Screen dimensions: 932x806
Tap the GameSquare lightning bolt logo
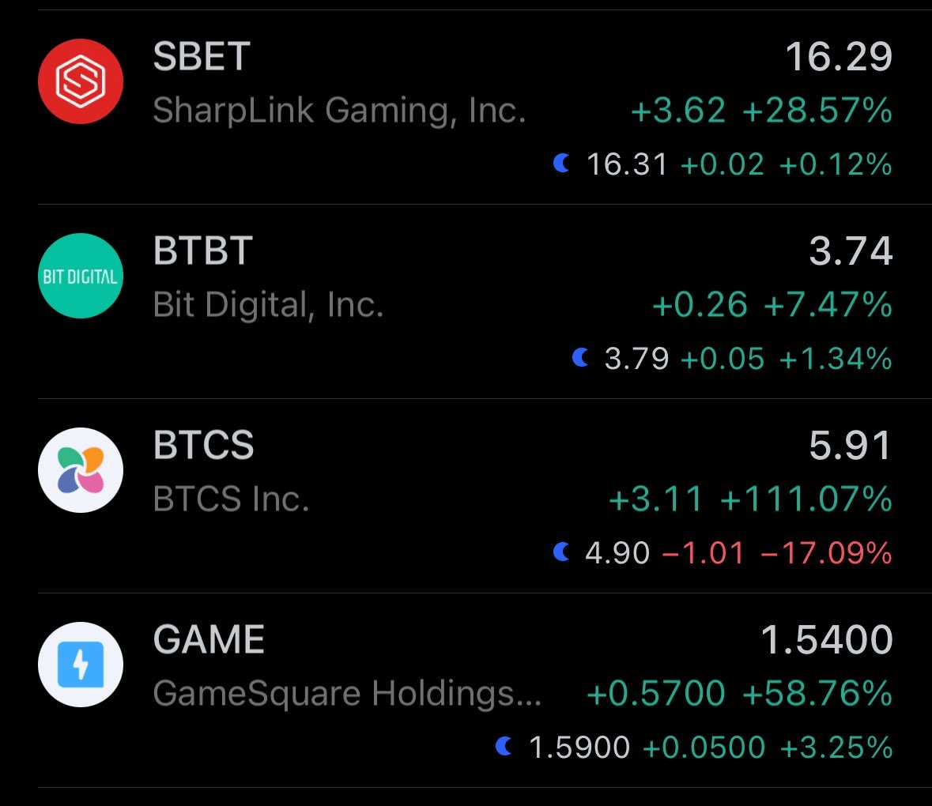pos(81,665)
